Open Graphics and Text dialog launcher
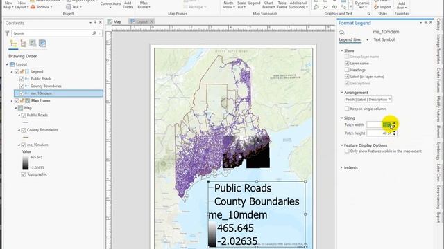 [368, 14]
